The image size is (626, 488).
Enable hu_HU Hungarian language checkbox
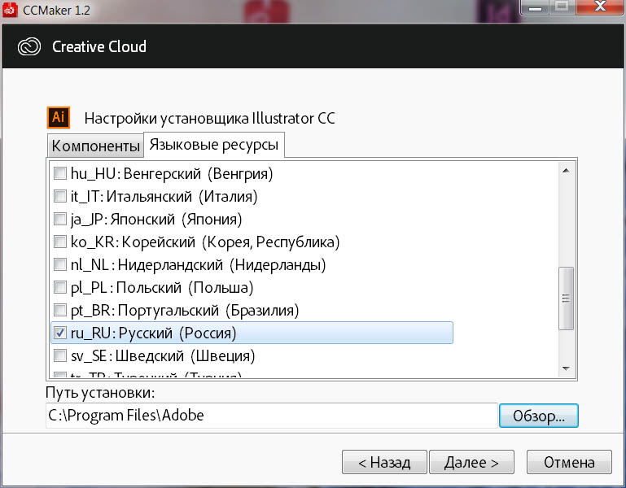(60, 173)
